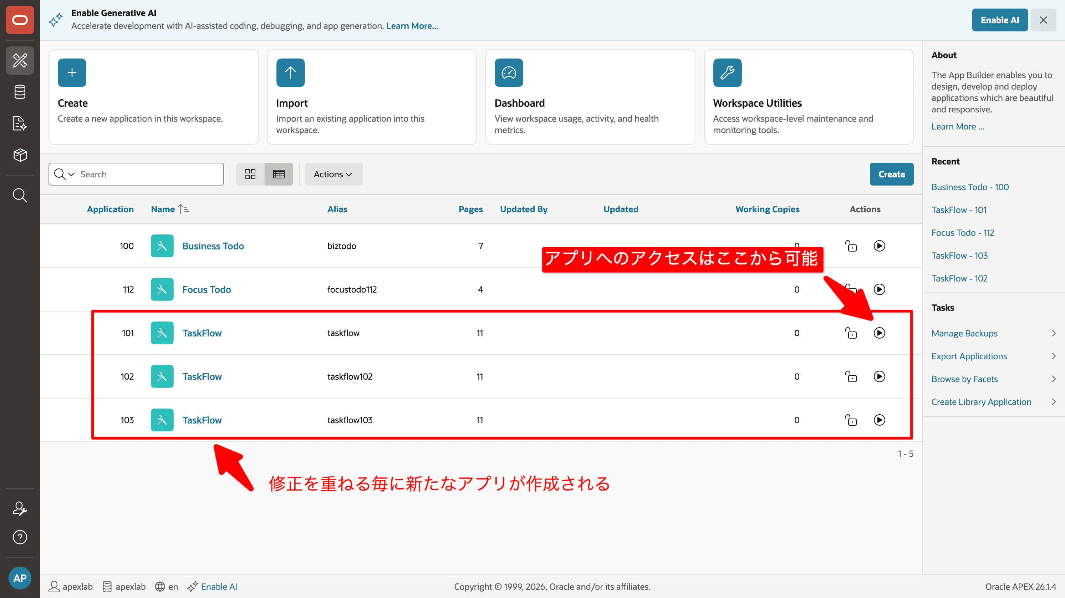Click the document-with-sparkle sidebar icon
This screenshot has height=598, width=1065.
[20, 123]
